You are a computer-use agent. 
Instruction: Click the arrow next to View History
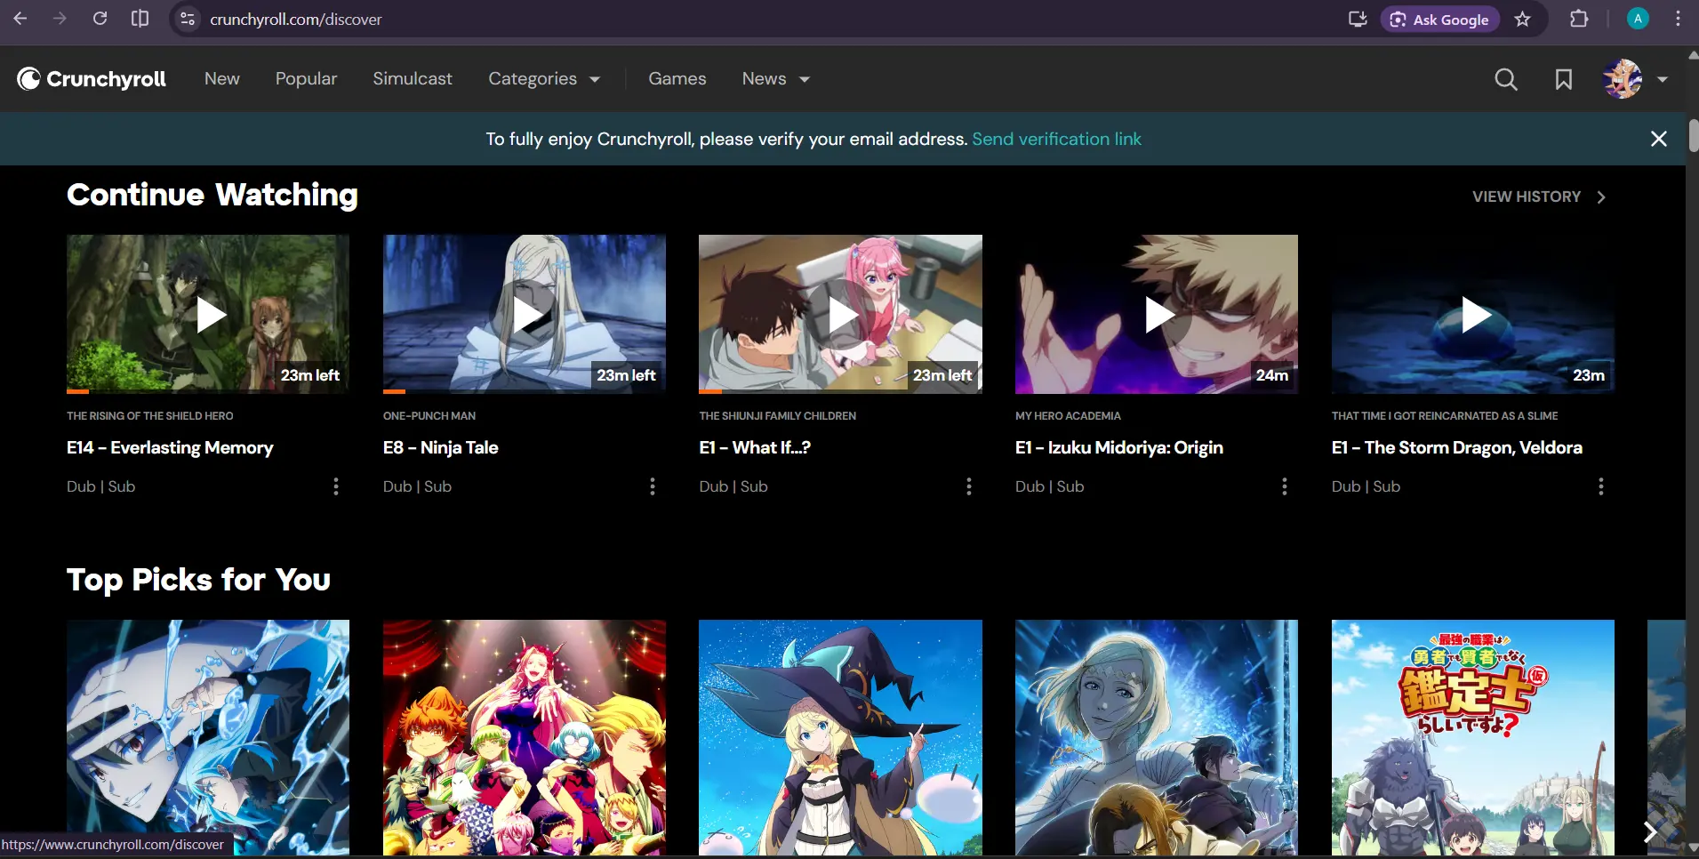click(1601, 197)
